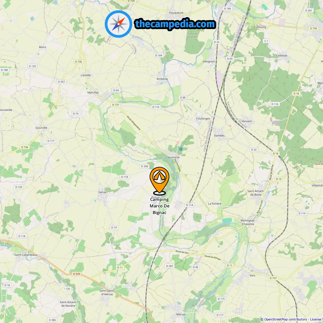Image resolution: width=323 pixels, height=323 pixels.
Task: Select the Camping Marco De Bignac label
Action: point(159,206)
